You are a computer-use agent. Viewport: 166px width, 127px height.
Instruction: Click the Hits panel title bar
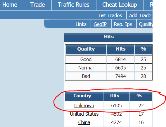pos(108,37)
